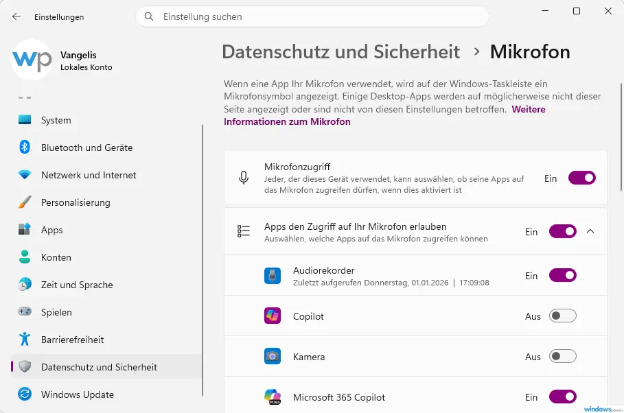Click the Einstellung suchen search field
The width and height of the screenshot is (624, 413).
pyautogui.click(x=312, y=16)
